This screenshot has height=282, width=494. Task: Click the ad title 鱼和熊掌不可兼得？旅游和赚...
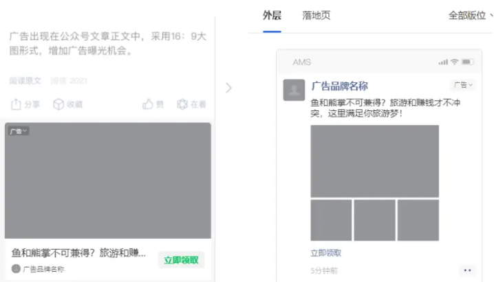pyautogui.click(x=78, y=252)
